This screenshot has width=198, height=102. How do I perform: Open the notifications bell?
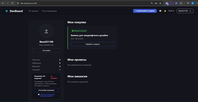pyautogui.click(x=165, y=11)
